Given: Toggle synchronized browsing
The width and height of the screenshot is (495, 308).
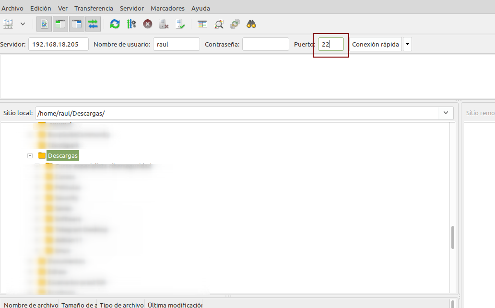Looking at the screenshot, I should tap(235, 24).
